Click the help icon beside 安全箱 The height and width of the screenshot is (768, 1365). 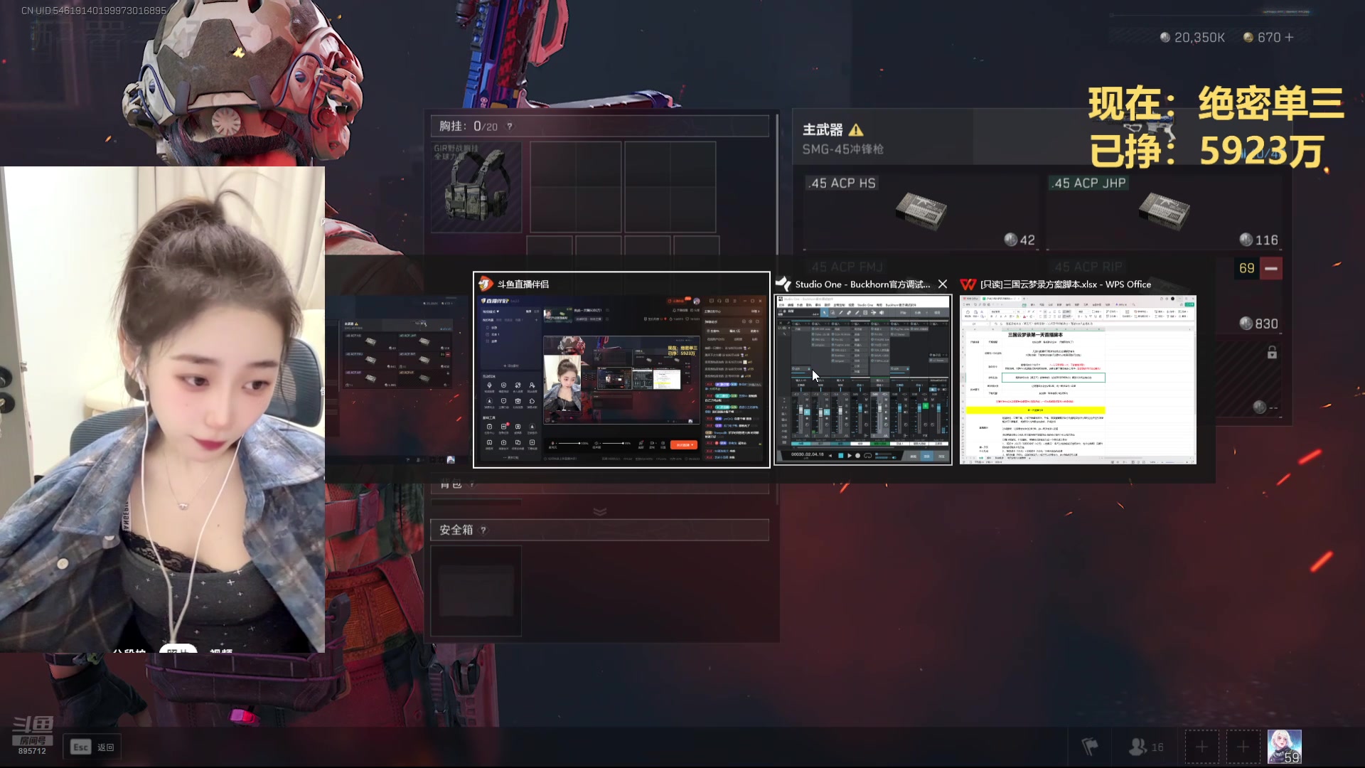[x=483, y=530]
